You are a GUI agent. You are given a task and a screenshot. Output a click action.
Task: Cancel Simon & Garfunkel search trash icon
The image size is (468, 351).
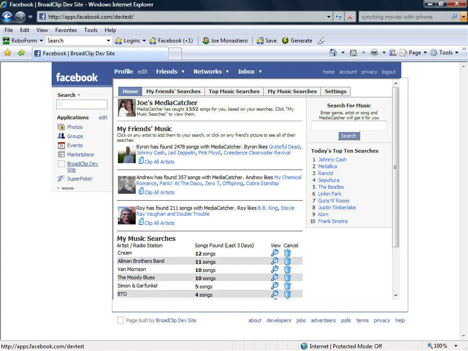point(287,286)
